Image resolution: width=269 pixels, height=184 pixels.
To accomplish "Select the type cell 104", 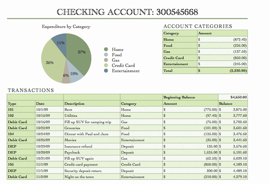I will [21, 134].
